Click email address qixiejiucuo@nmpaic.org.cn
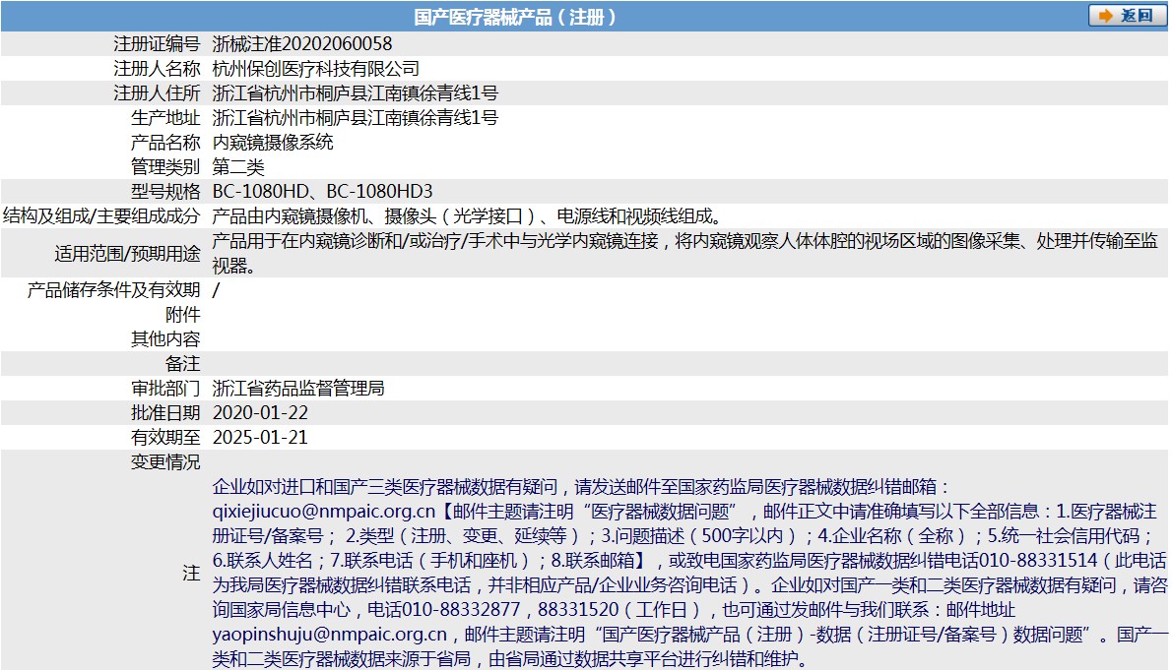The image size is (1172, 670). 324,512
